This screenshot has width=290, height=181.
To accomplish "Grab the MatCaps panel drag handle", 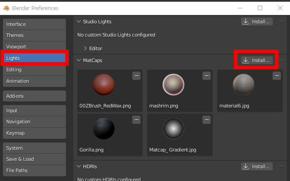I will tap(282, 60).
